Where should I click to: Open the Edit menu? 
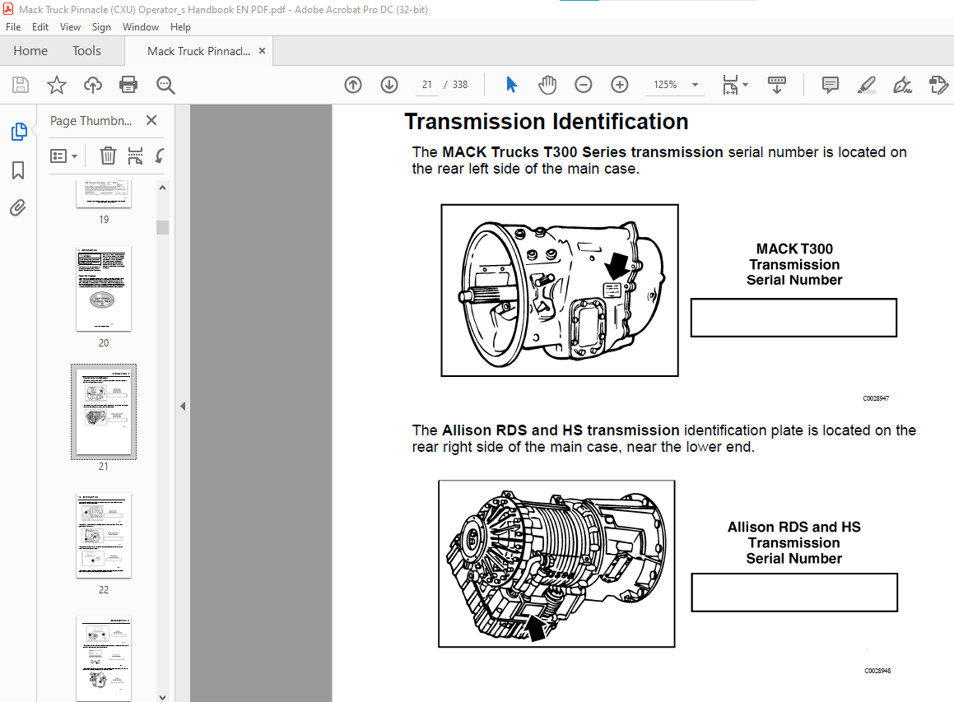coord(40,27)
